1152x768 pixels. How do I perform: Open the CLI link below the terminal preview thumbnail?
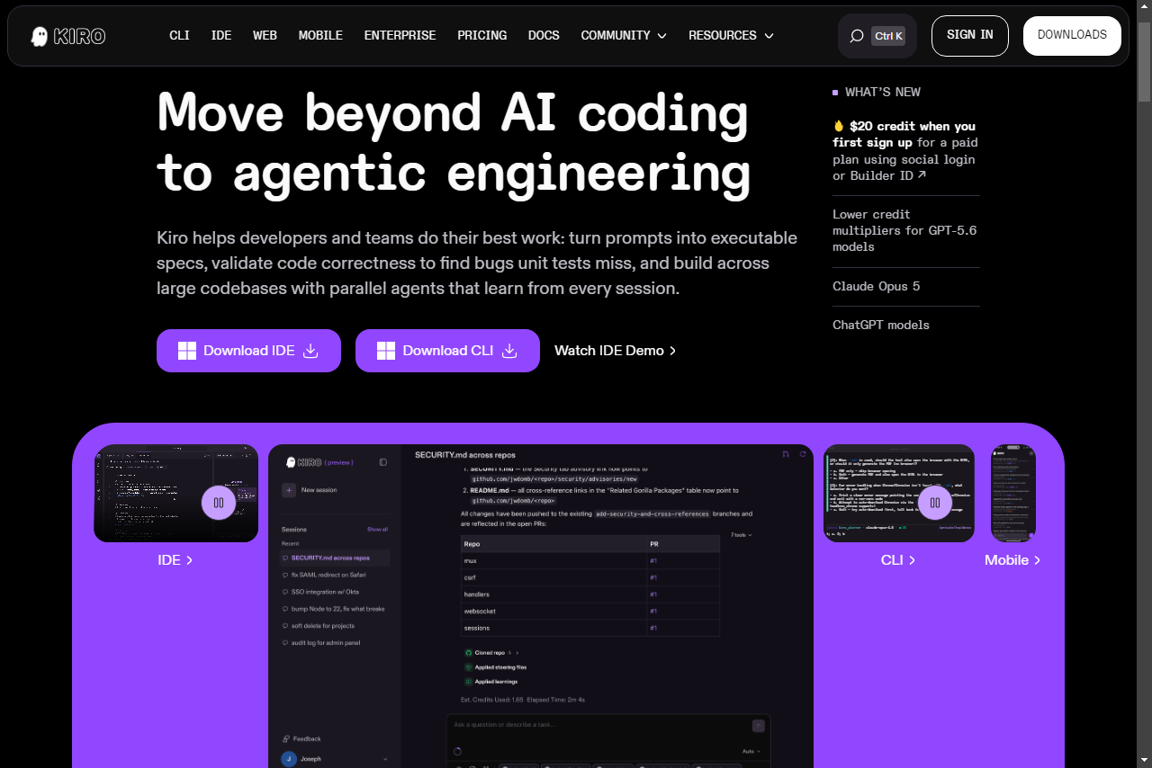click(x=898, y=560)
